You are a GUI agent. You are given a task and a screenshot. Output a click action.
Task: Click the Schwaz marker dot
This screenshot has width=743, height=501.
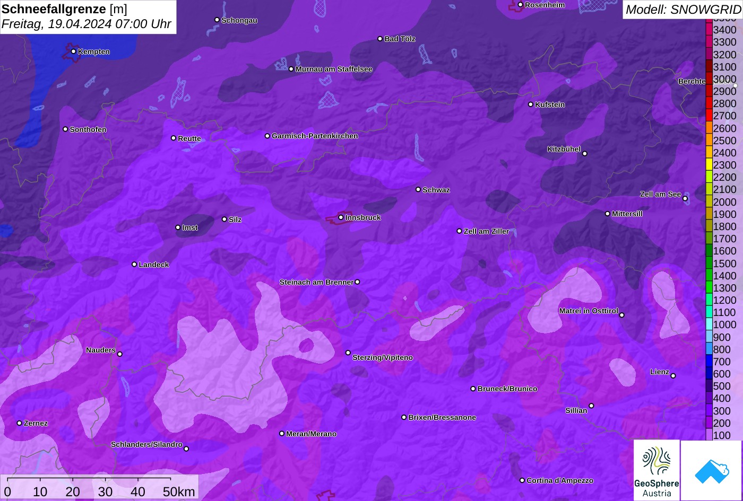click(418, 189)
